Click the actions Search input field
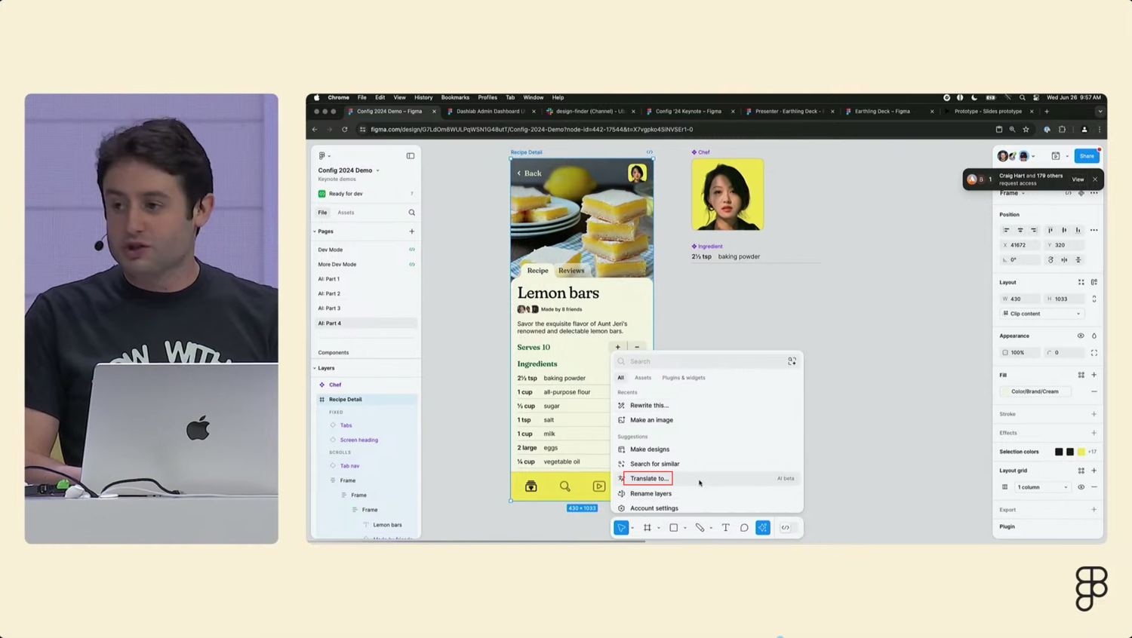 click(x=706, y=361)
